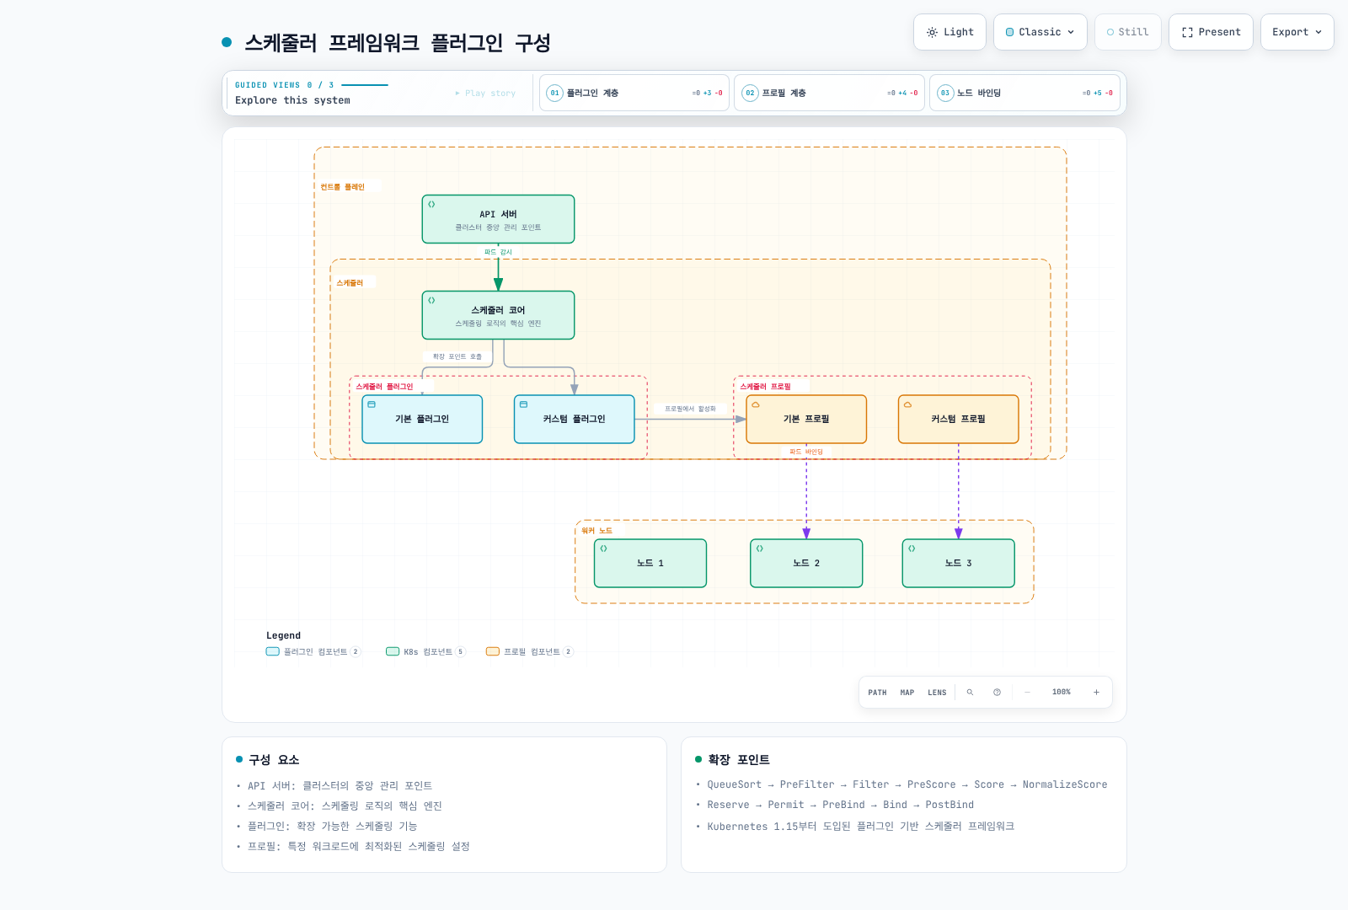This screenshot has height=910, width=1348.
Task: Click the sun icon in Light button
Action: coord(932,32)
